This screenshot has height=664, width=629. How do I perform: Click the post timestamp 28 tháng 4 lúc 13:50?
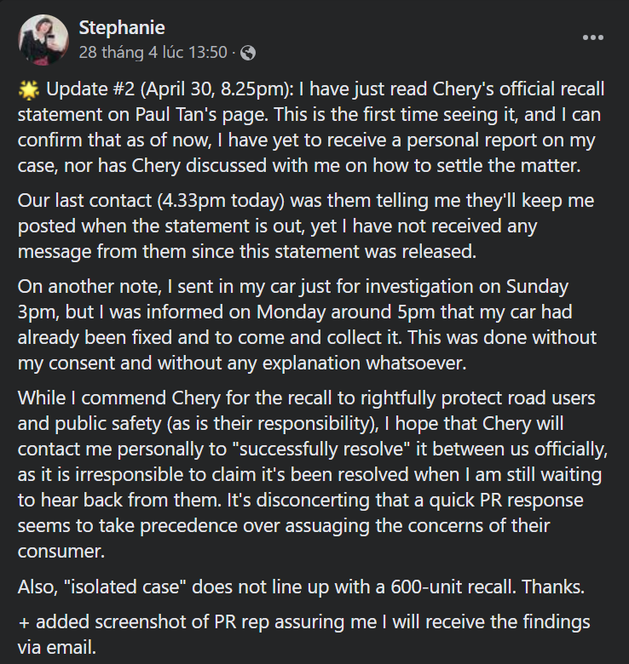(x=153, y=53)
